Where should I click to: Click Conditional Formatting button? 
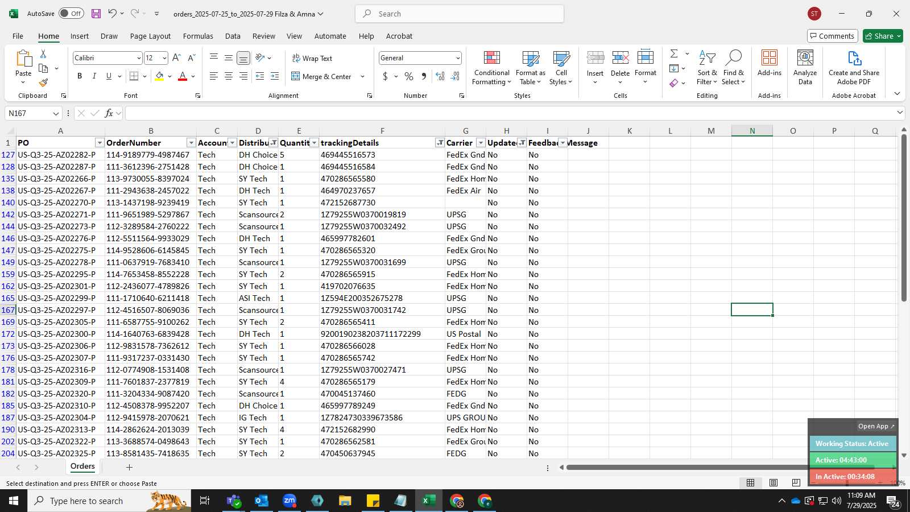point(491,68)
